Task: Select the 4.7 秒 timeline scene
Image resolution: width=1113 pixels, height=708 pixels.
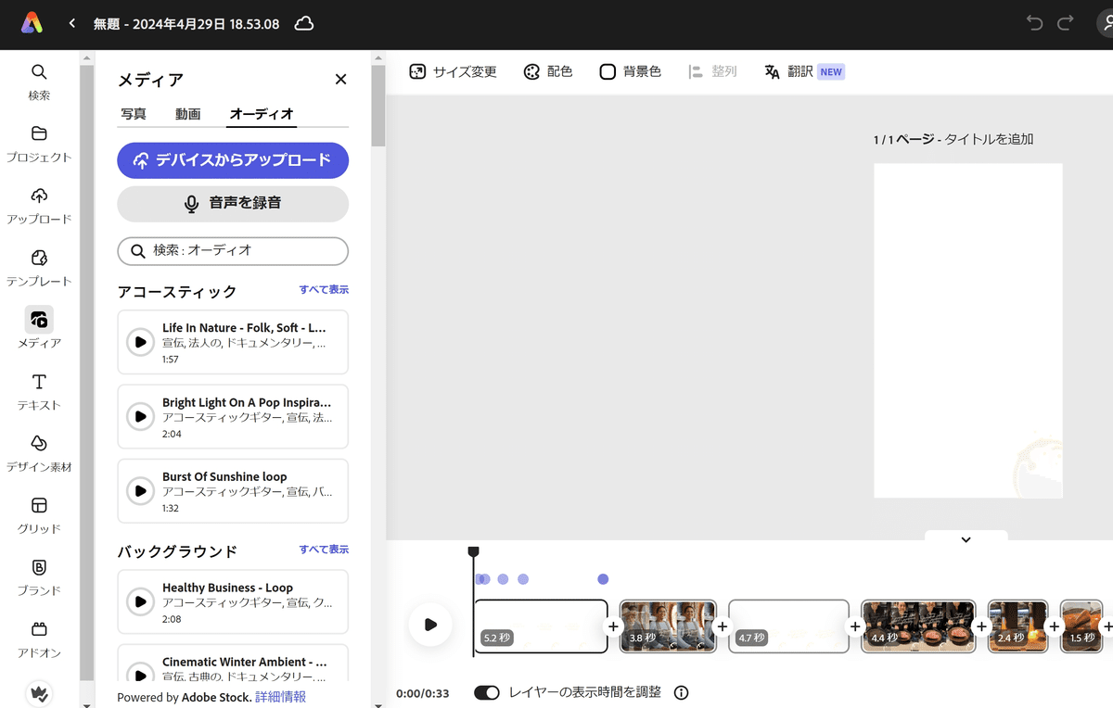Action: point(788,626)
